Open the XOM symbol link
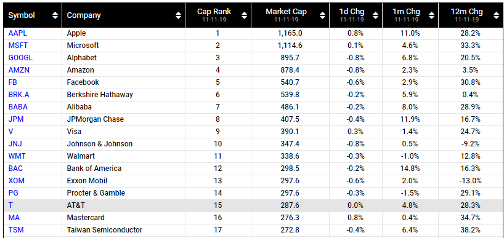 pos(17,181)
